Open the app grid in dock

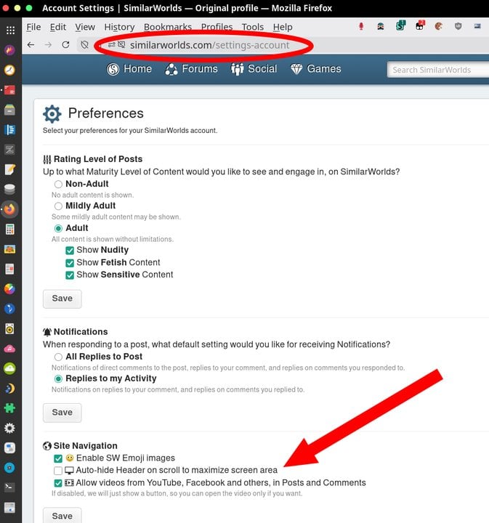point(10,31)
